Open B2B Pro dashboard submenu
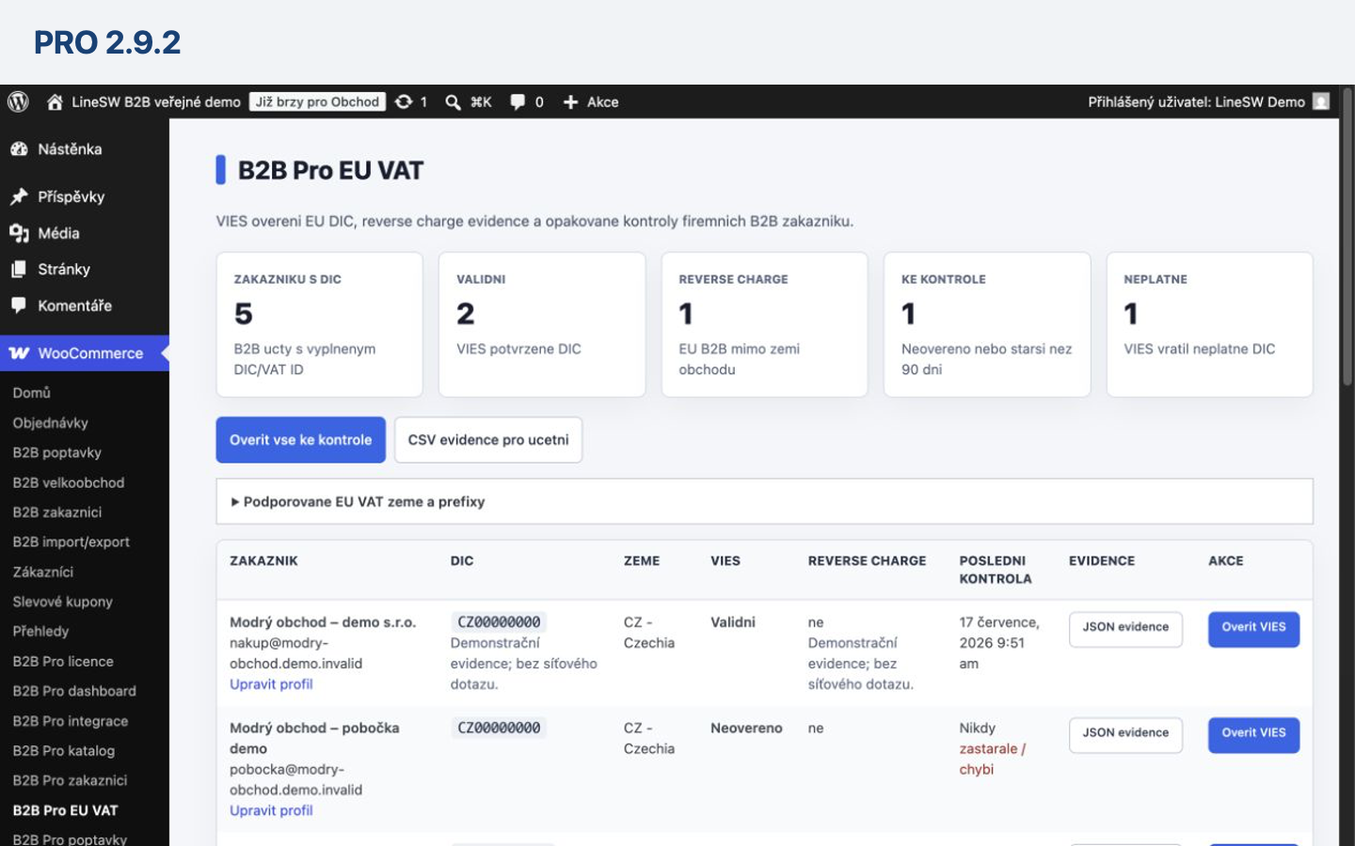 pyautogui.click(x=74, y=691)
